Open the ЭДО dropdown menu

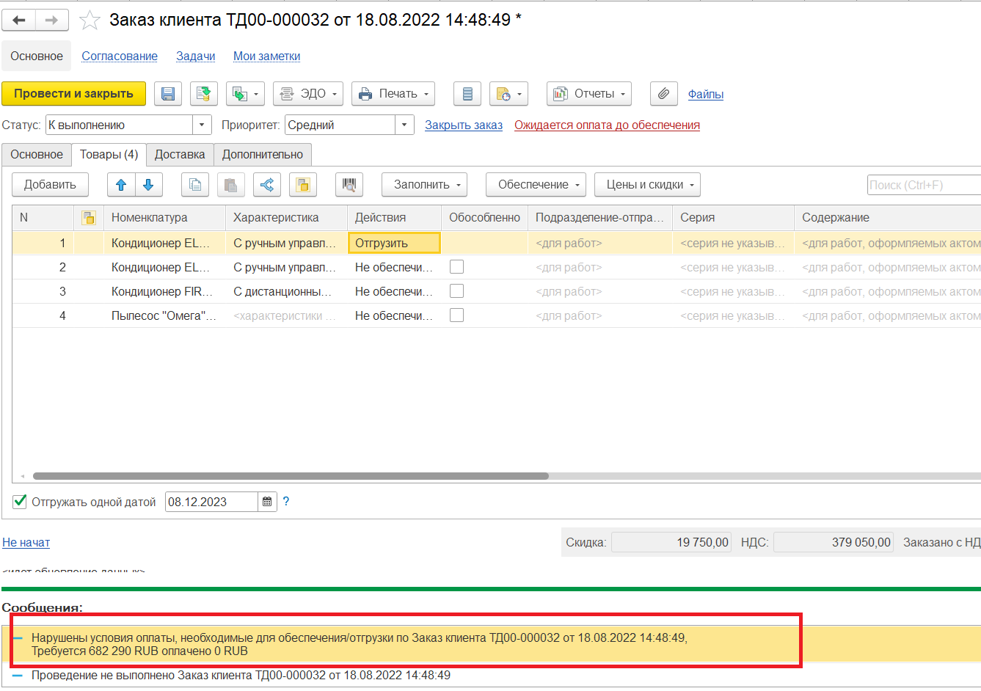coord(308,94)
